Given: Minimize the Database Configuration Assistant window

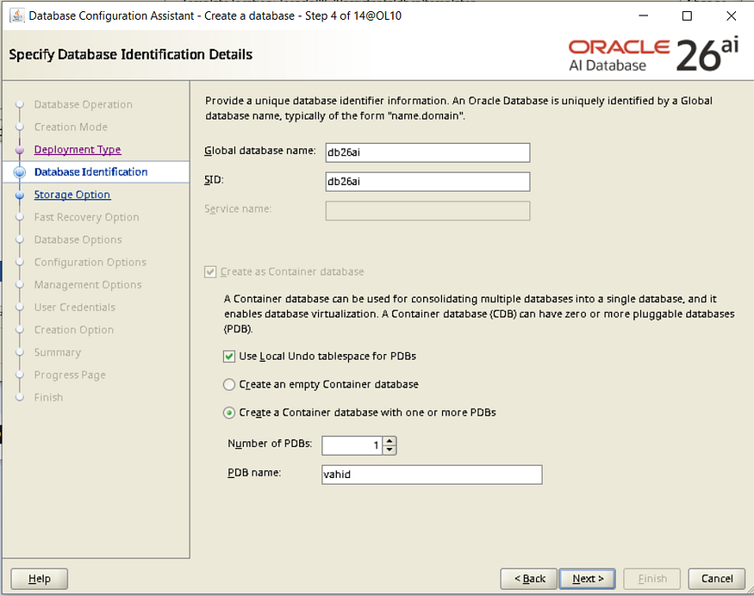Looking at the screenshot, I should pyautogui.click(x=644, y=16).
